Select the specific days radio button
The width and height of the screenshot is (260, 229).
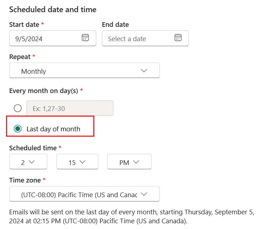[x=18, y=108]
